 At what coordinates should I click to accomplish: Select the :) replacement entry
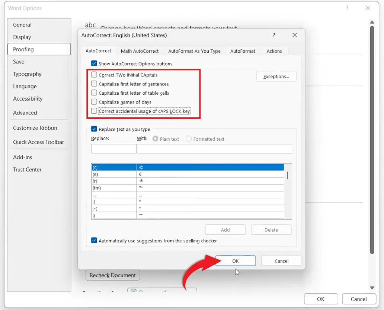point(188,215)
